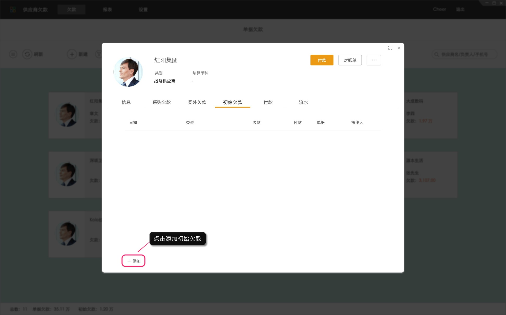Refresh the supplier list with the 刷新 icon
Viewport: 506px width, 315px height.
pos(27,54)
